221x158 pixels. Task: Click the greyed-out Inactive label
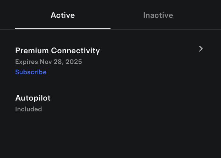(x=158, y=15)
